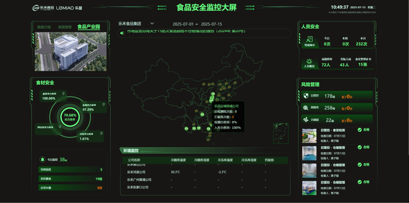Click the 乐禾食品 LEHE logo
The height and width of the screenshot is (203, 409).
[43, 8]
